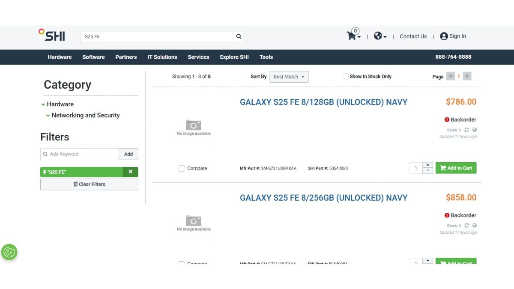Open the shopping cart icon
Screen dimensions: 514x289
(x=352, y=36)
